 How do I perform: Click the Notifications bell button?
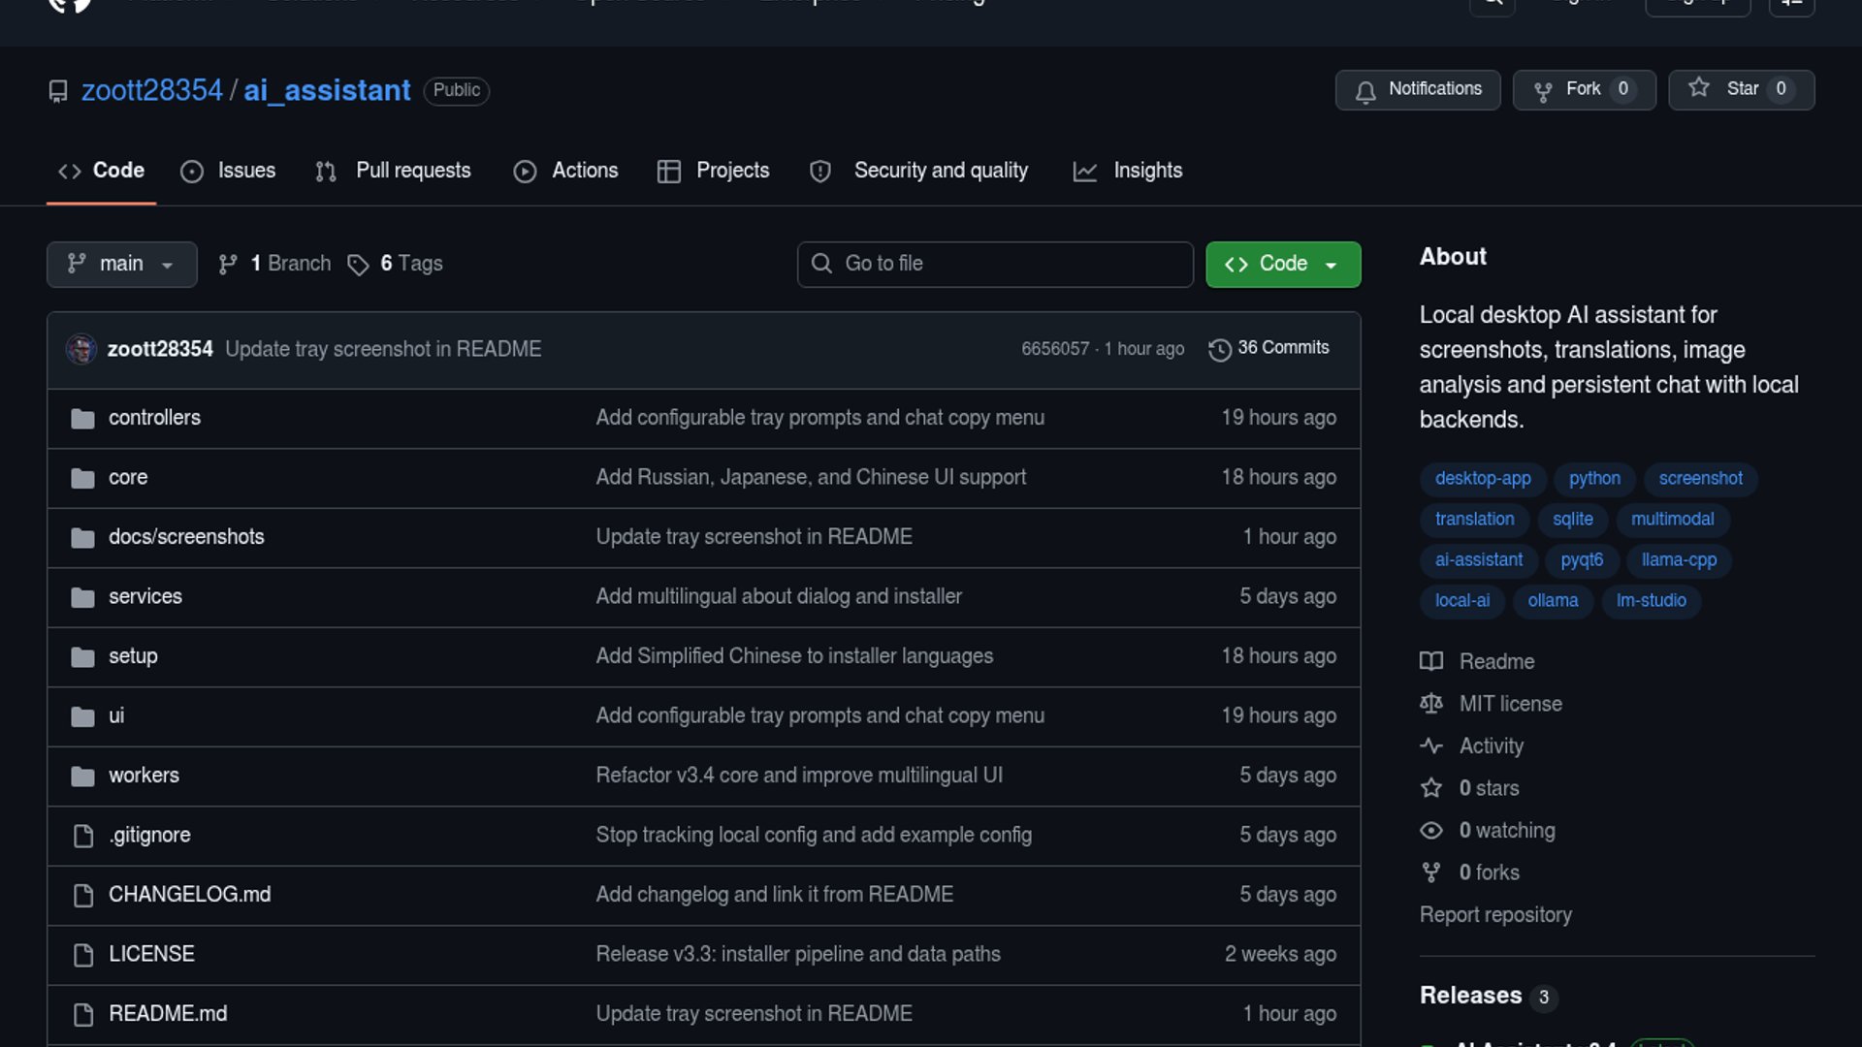[x=1417, y=89]
